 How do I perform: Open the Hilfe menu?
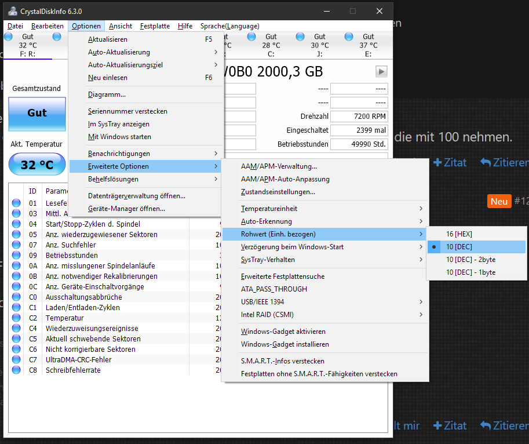tap(185, 26)
